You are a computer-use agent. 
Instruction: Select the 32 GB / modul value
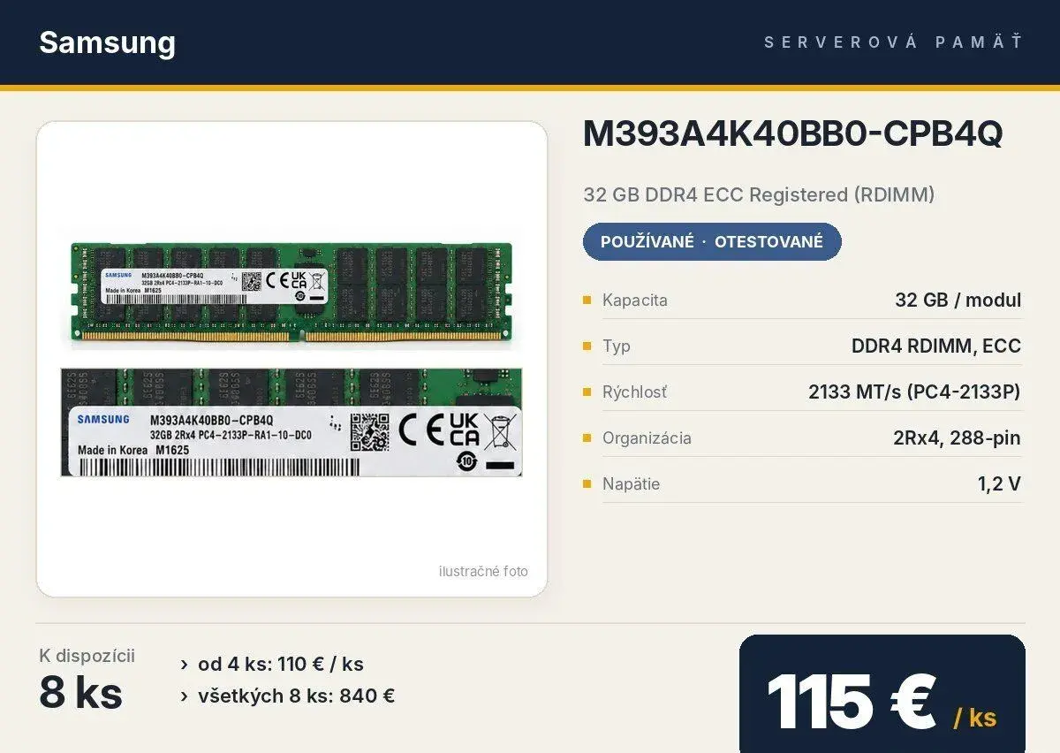click(958, 300)
